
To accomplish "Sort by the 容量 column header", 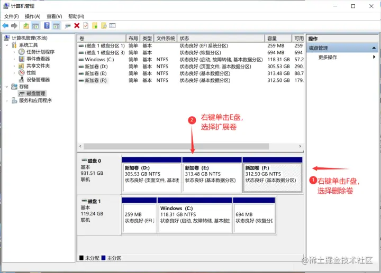I will click(x=278, y=39).
